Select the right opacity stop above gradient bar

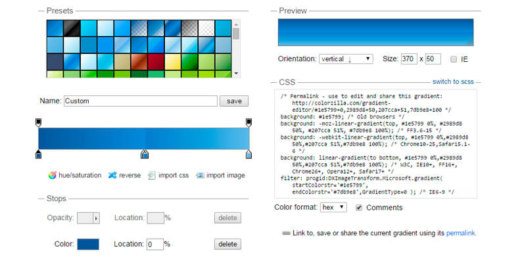pos(249,122)
